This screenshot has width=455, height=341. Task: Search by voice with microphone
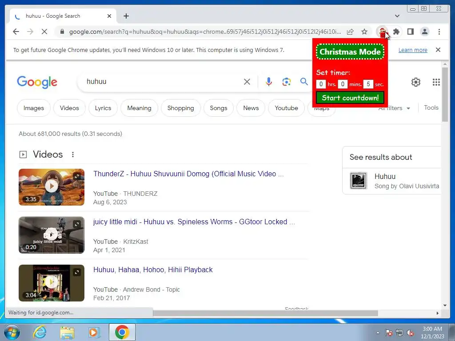(269, 82)
